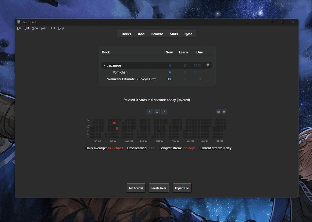Open the Tools menu

coord(44,28)
